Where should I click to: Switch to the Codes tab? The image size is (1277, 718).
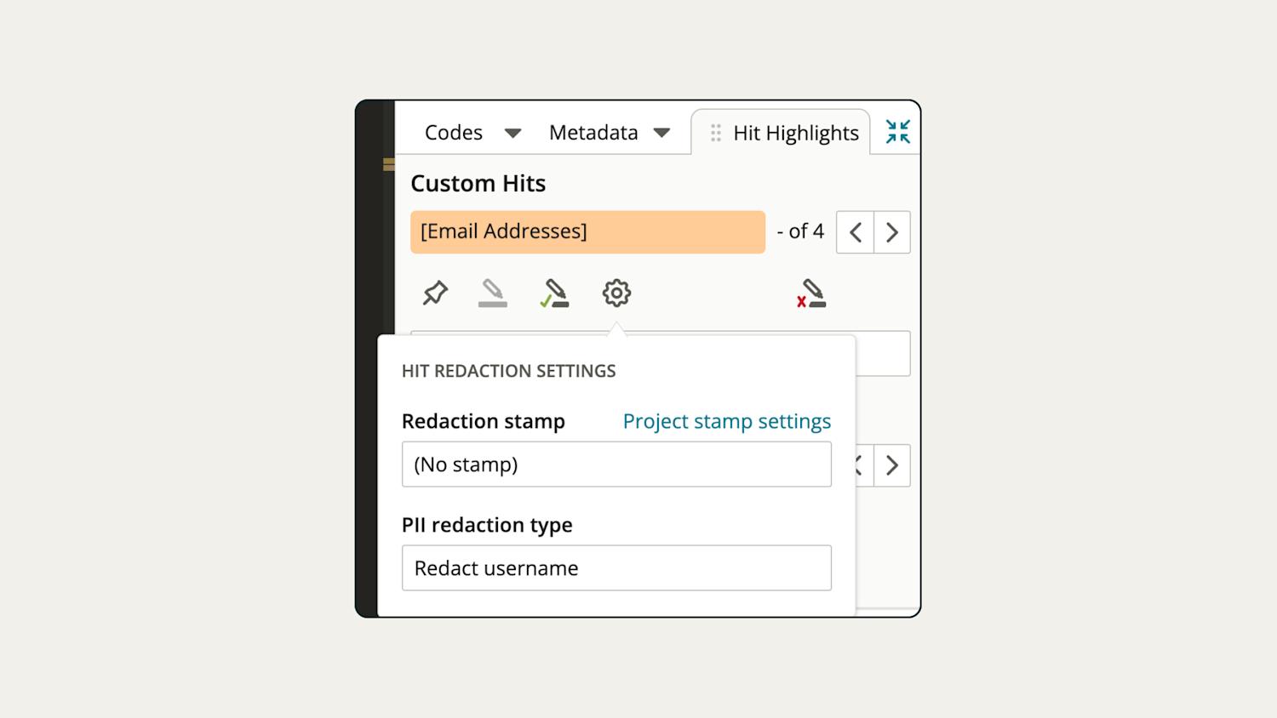454,133
